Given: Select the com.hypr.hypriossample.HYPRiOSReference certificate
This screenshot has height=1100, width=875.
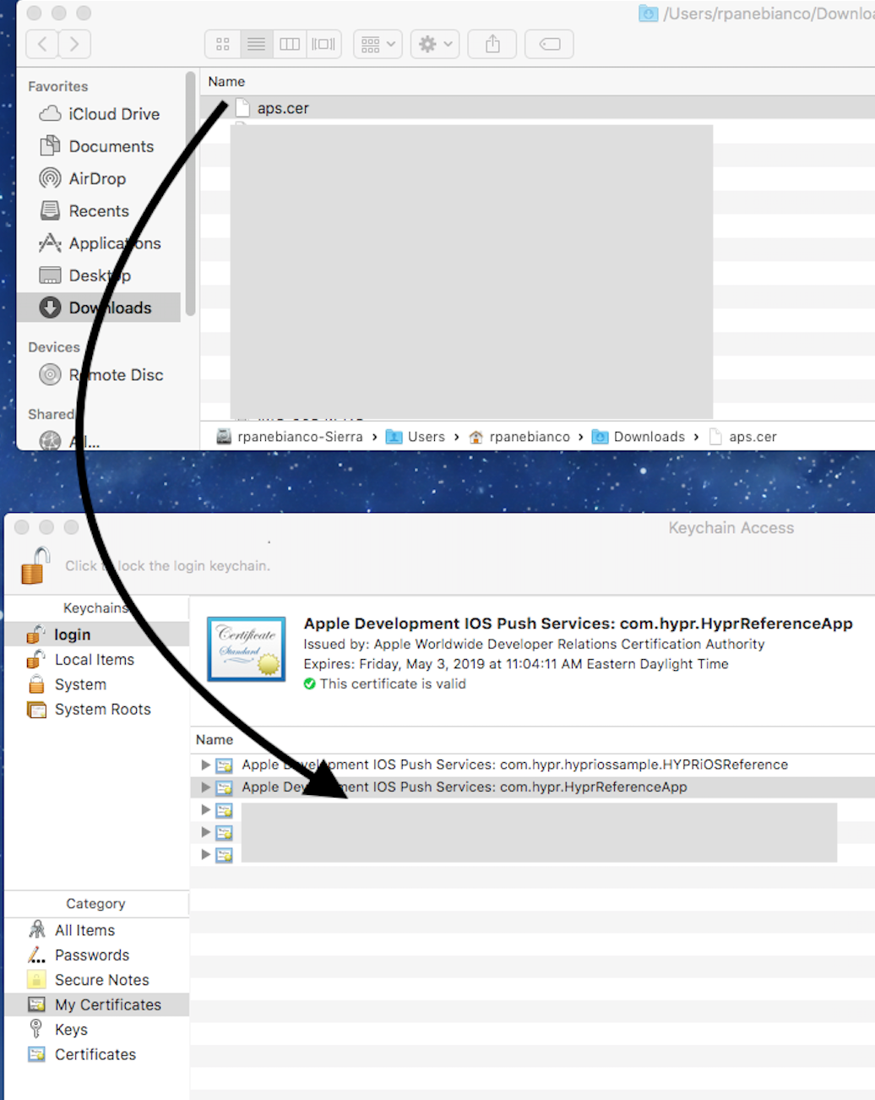Looking at the screenshot, I should [533, 765].
